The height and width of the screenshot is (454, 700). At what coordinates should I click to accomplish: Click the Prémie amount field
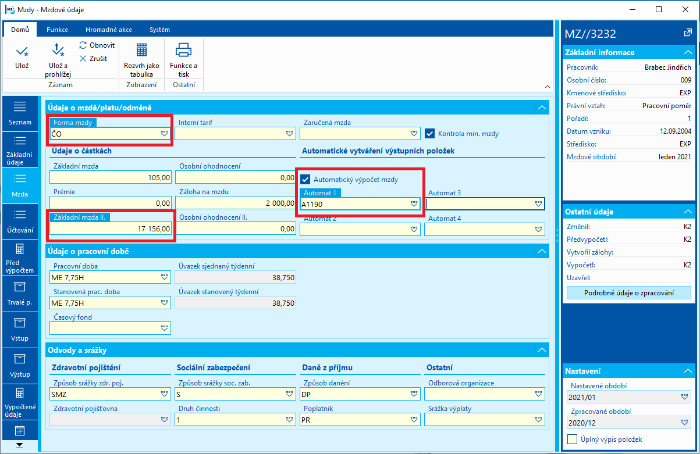[x=111, y=203]
